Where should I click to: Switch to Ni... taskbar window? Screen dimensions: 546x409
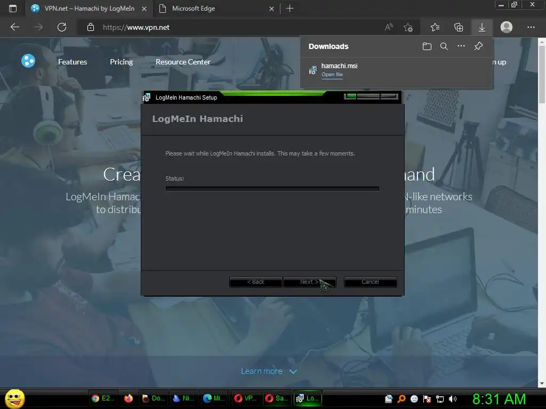[x=184, y=398]
